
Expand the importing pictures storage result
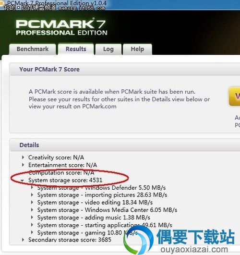click(32, 195)
